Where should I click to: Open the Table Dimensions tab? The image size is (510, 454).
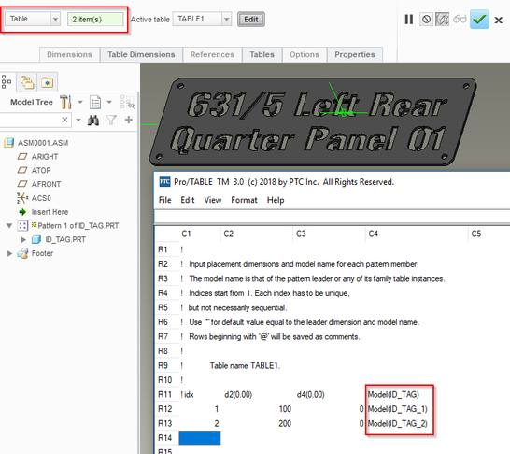141,54
